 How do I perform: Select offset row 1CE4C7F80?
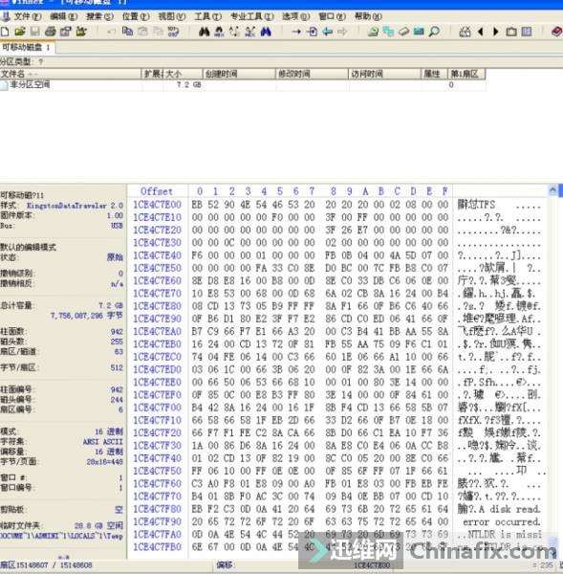[158, 509]
